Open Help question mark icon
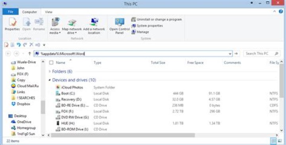 281,11
